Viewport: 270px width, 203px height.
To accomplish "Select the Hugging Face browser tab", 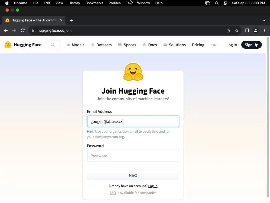I will pos(34,20).
